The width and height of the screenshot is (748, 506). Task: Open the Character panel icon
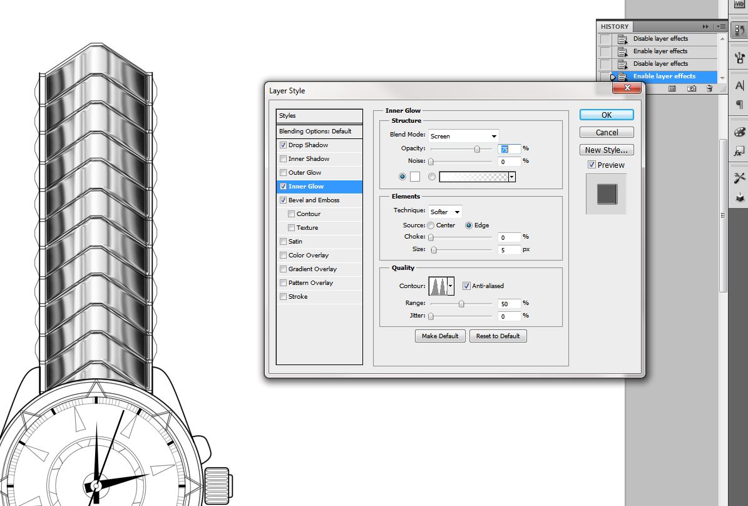click(739, 86)
